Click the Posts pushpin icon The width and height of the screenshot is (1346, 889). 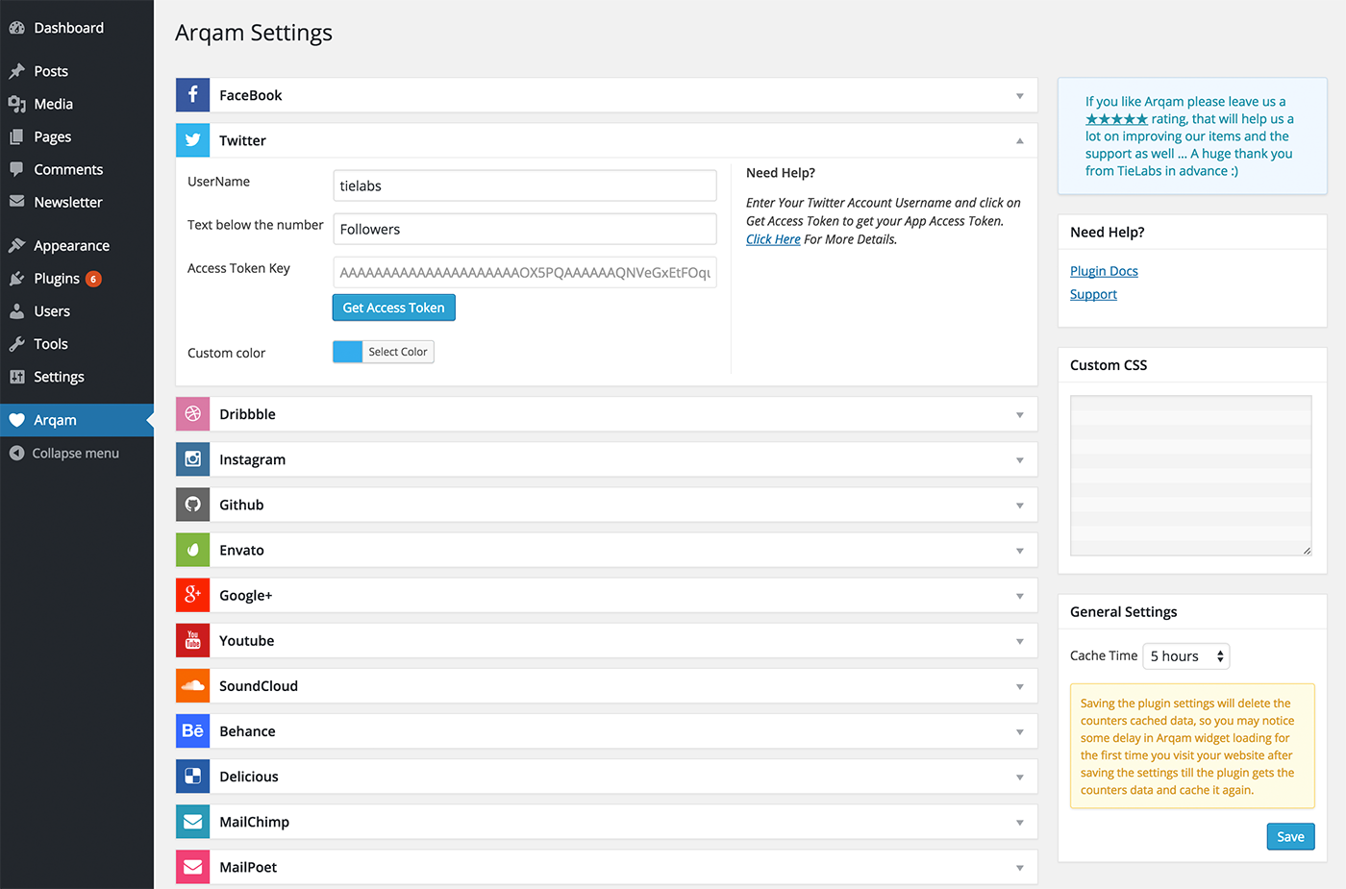[16, 71]
